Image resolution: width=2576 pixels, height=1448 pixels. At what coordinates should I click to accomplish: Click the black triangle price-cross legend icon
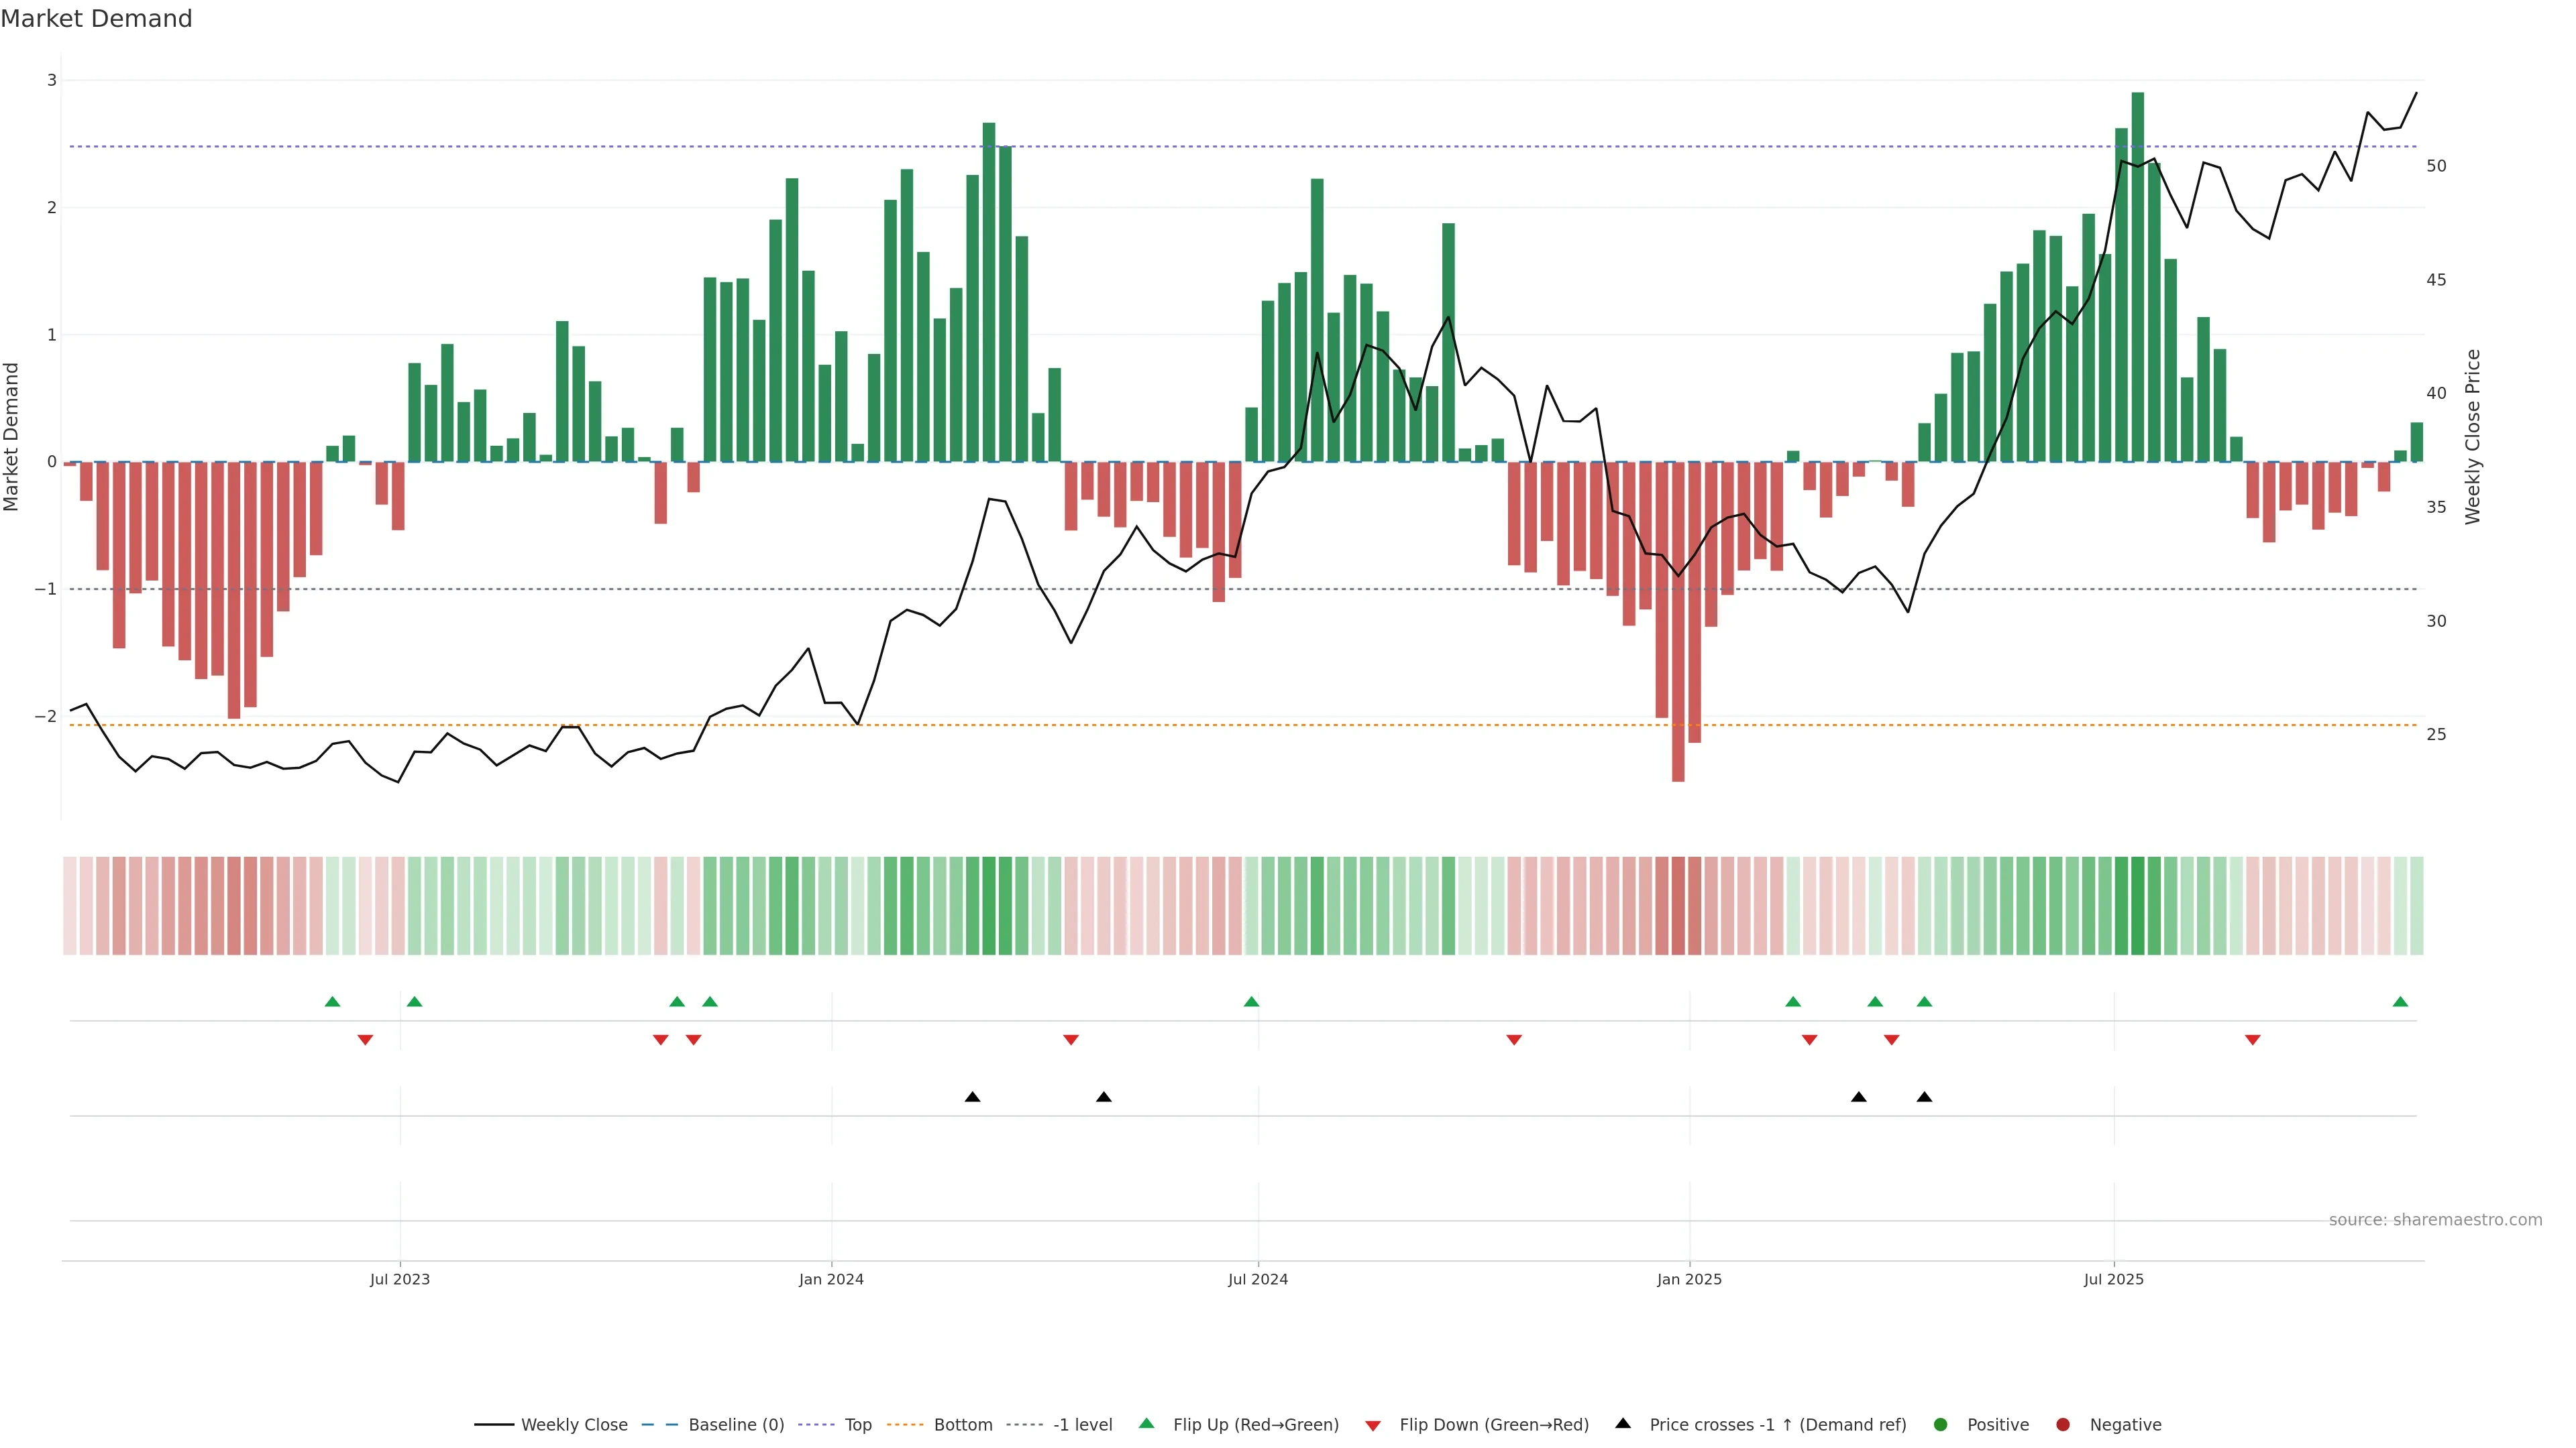click(x=1623, y=1423)
